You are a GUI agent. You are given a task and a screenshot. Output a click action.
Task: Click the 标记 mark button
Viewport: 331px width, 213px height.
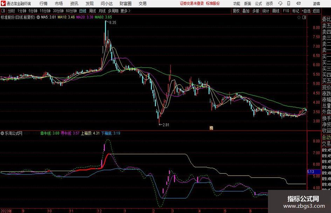pyautogui.click(x=296, y=11)
